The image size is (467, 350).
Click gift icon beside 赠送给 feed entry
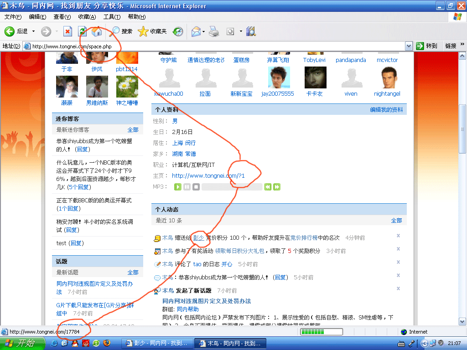click(x=157, y=238)
